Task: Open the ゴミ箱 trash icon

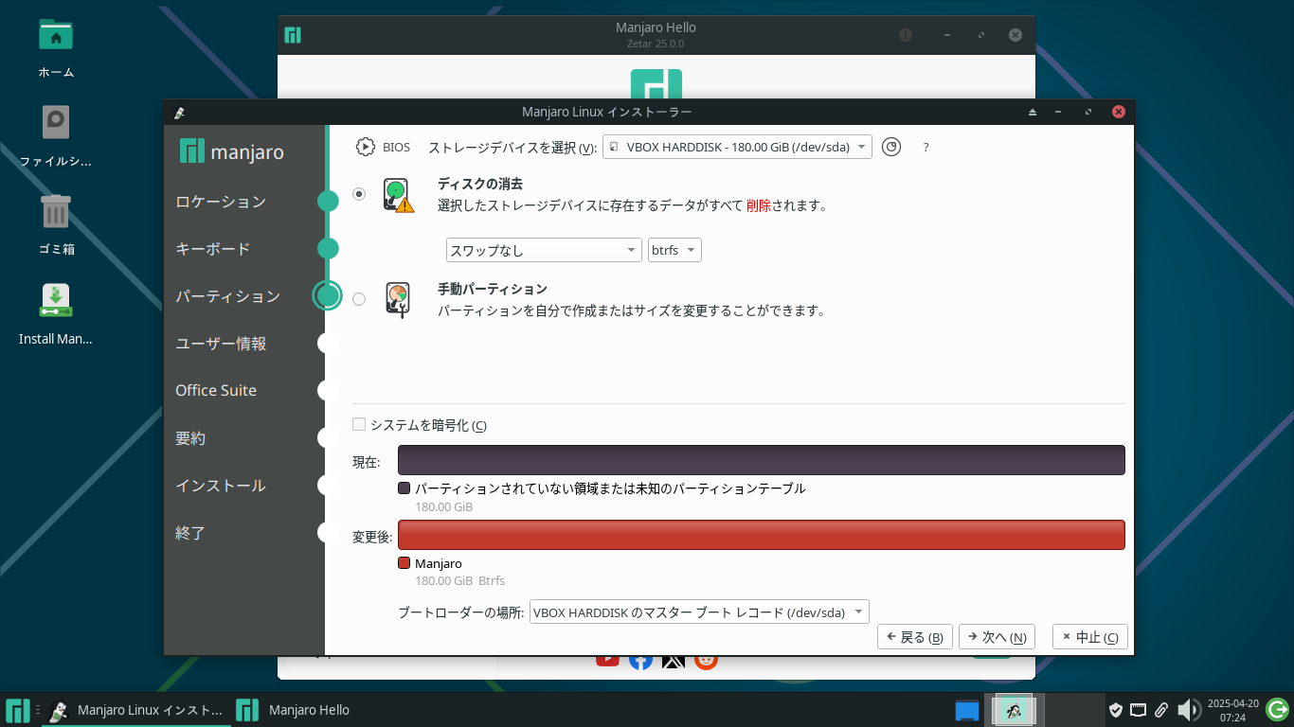Action: coord(56,224)
